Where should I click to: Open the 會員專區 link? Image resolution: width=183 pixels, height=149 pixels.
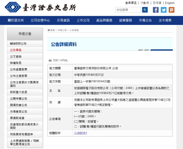(131, 3)
